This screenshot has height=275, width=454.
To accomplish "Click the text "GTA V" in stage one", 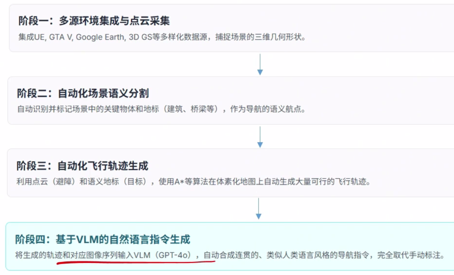I will click(60, 37).
